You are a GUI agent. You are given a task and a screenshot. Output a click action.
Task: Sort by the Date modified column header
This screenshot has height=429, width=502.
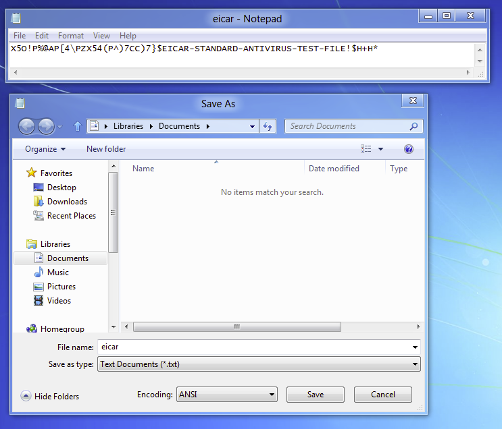pos(334,169)
